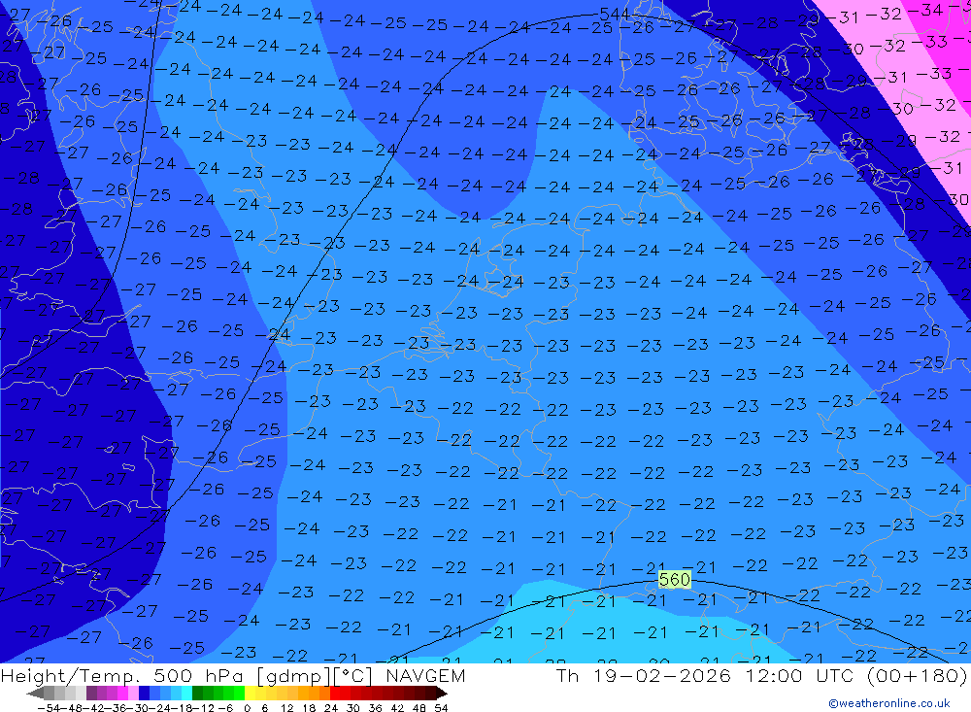Pick the bright red swatch above 24
The height and width of the screenshot is (712, 971).
(x=335, y=694)
